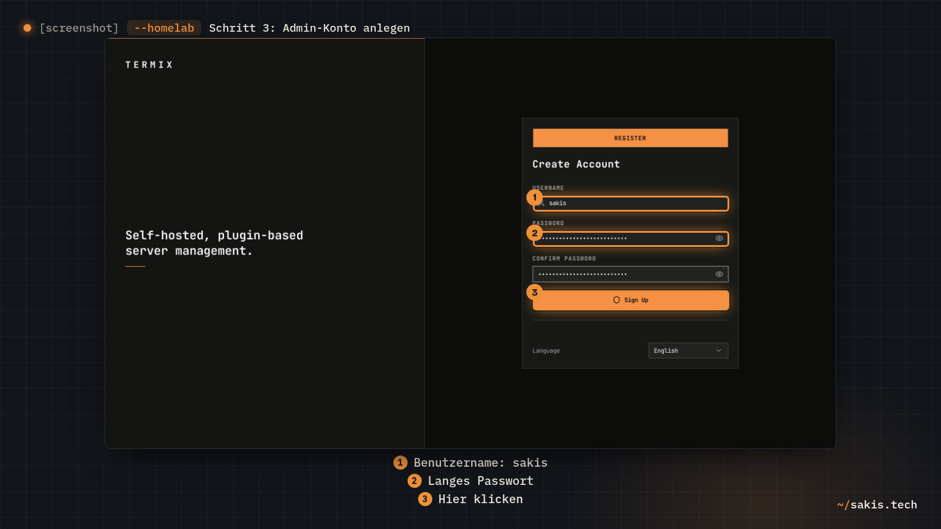Focus the Password input field

point(630,239)
